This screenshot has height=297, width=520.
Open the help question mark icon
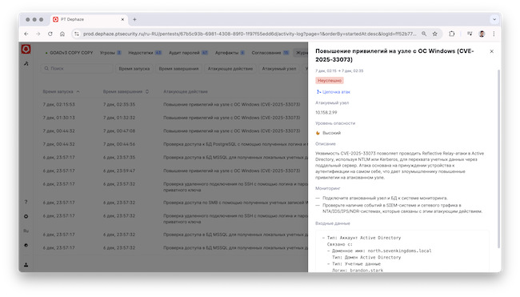click(26, 202)
